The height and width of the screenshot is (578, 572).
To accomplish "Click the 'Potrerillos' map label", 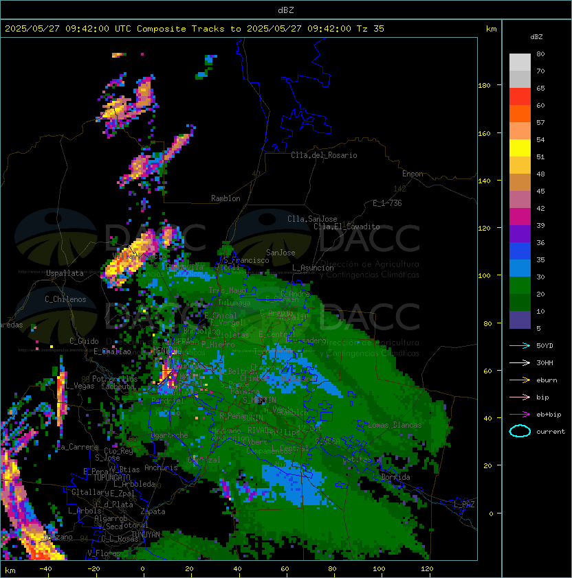I will tap(115, 379).
